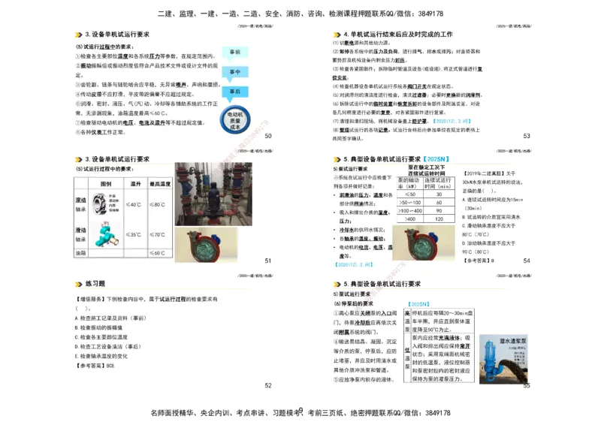Click the "≤35°C" table cell

click(x=134, y=234)
